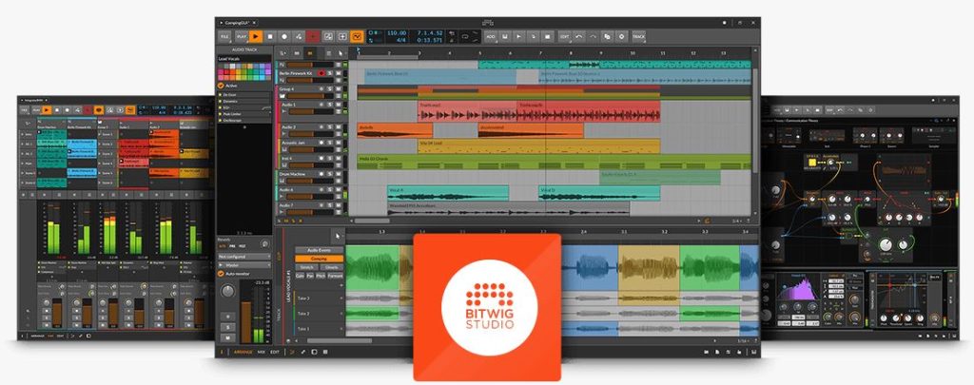Screen dimensions: 974x385
Task: Switch to MIX view in center window footer
Action: coord(261,352)
